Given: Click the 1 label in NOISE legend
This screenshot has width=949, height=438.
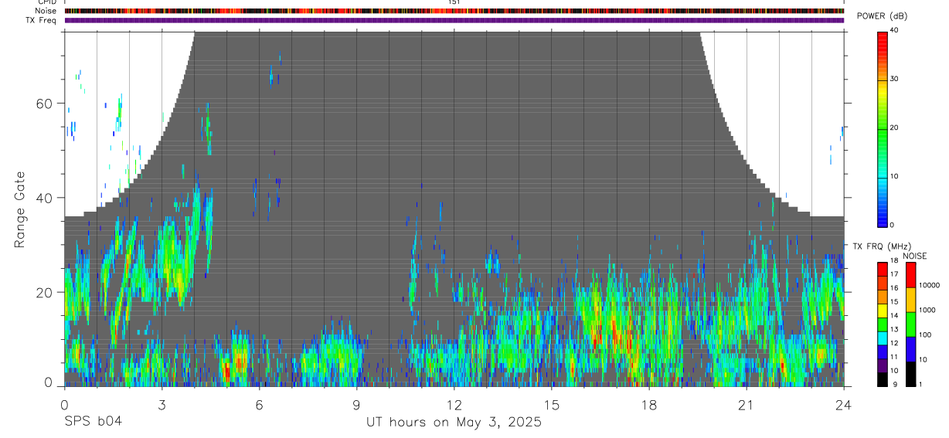Looking at the screenshot, I should click(x=920, y=384).
